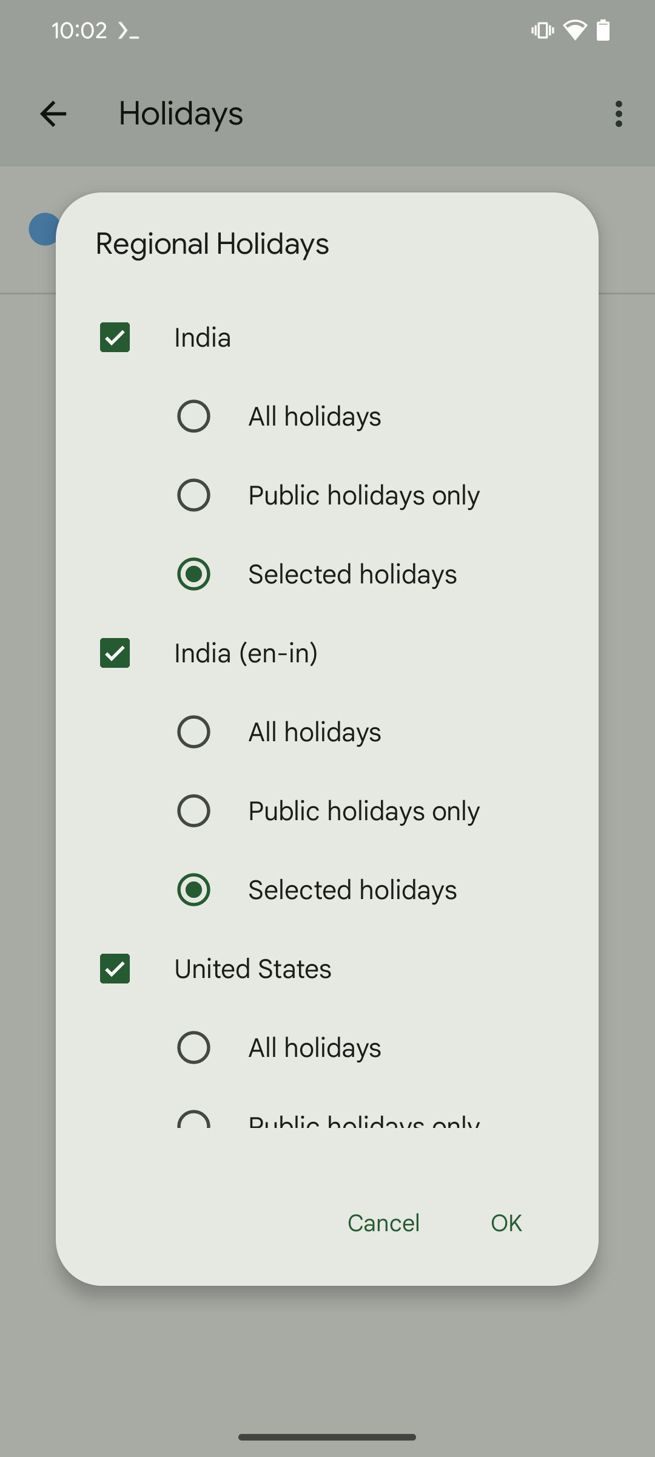
Task: Select All holidays under India (en-in)
Action: pyautogui.click(x=193, y=732)
